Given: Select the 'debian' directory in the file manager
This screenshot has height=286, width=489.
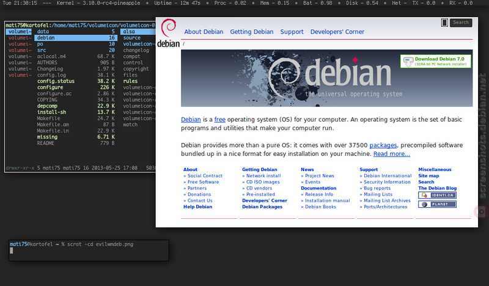Looking at the screenshot, I should (76, 38).
